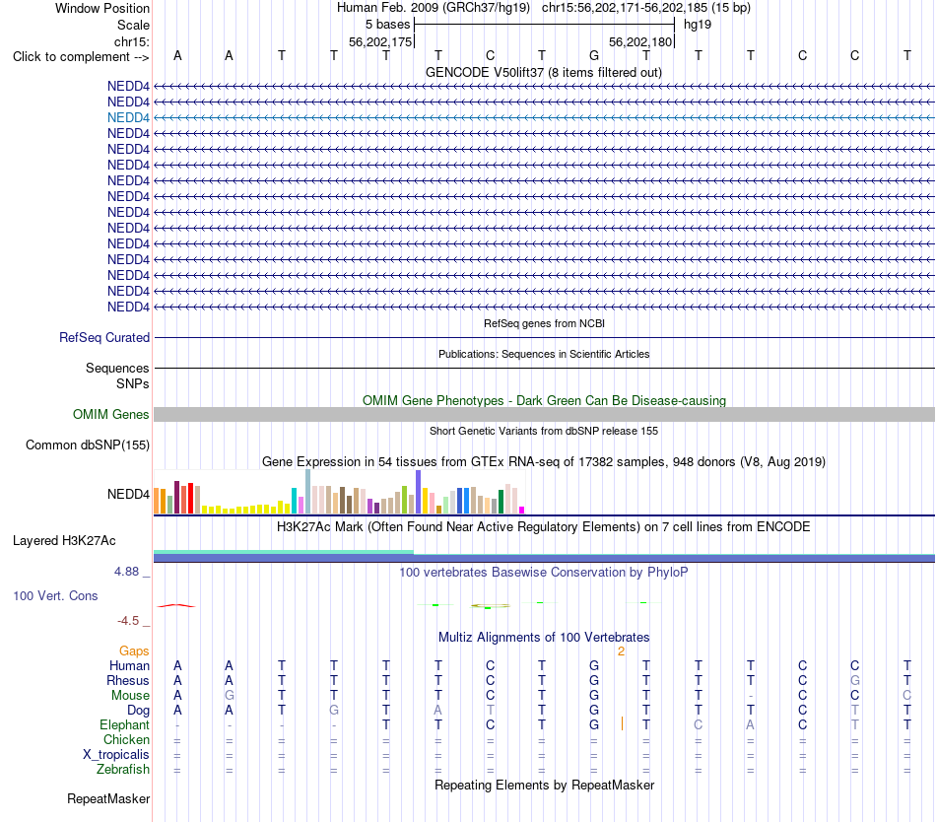Image resolution: width=936 pixels, height=822 pixels.
Task: Click the red negative PhyloP conservation bump
Action: point(176,606)
